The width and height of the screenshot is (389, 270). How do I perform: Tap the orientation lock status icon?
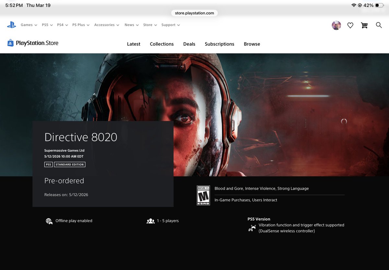[x=360, y=5]
